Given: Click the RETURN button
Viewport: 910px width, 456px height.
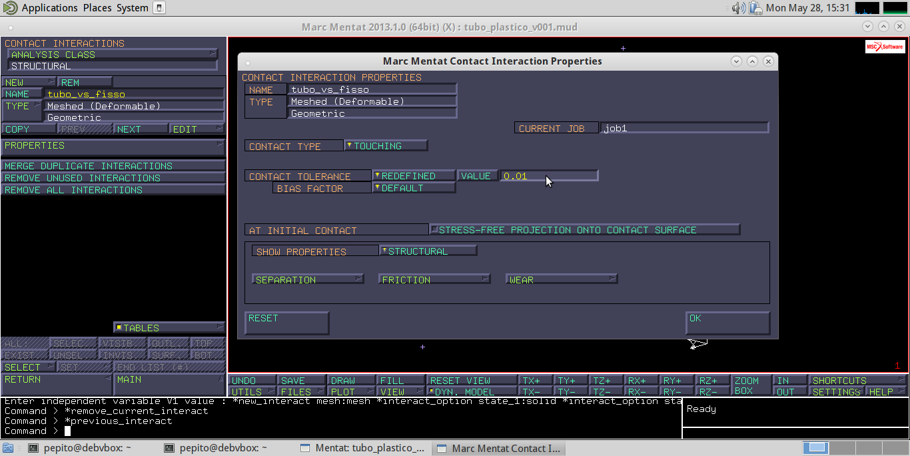Looking at the screenshot, I should point(57,384).
